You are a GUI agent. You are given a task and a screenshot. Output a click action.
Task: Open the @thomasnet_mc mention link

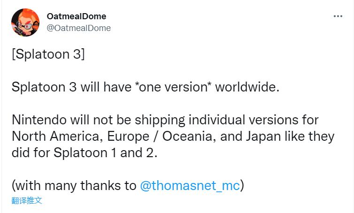(x=190, y=185)
